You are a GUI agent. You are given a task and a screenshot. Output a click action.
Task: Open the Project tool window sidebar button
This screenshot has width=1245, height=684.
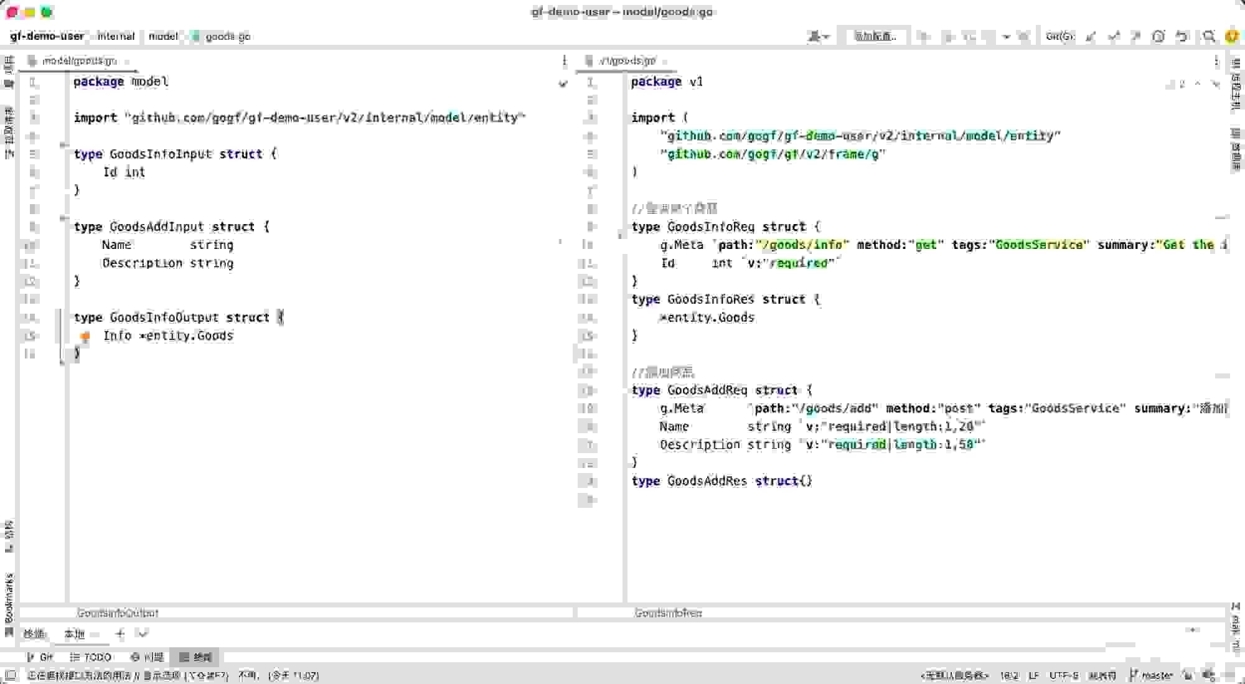coord(9,71)
